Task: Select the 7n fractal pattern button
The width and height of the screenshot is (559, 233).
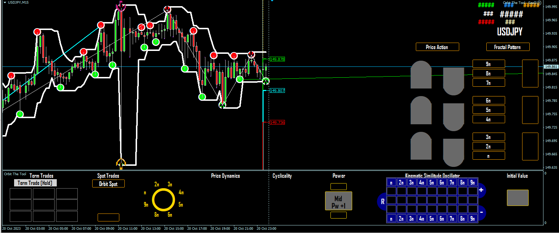Action: point(488,83)
